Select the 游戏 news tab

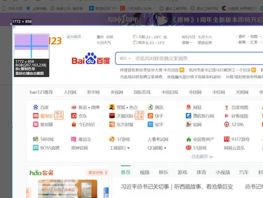click(182, 172)
